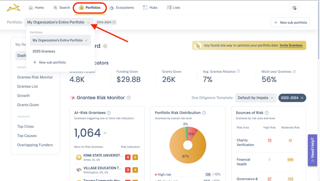Click red badge 4 for Iowa State
320x181 pixels.
pyautogui.click(x=128, y=157)
